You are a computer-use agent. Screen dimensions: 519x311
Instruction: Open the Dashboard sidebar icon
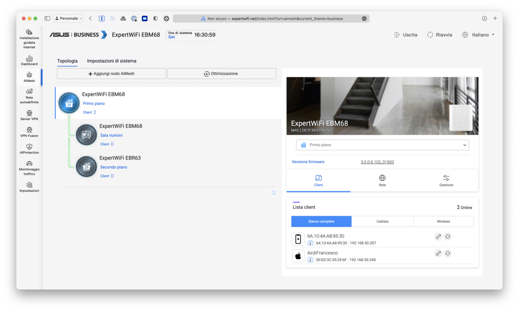coord(29,60)
